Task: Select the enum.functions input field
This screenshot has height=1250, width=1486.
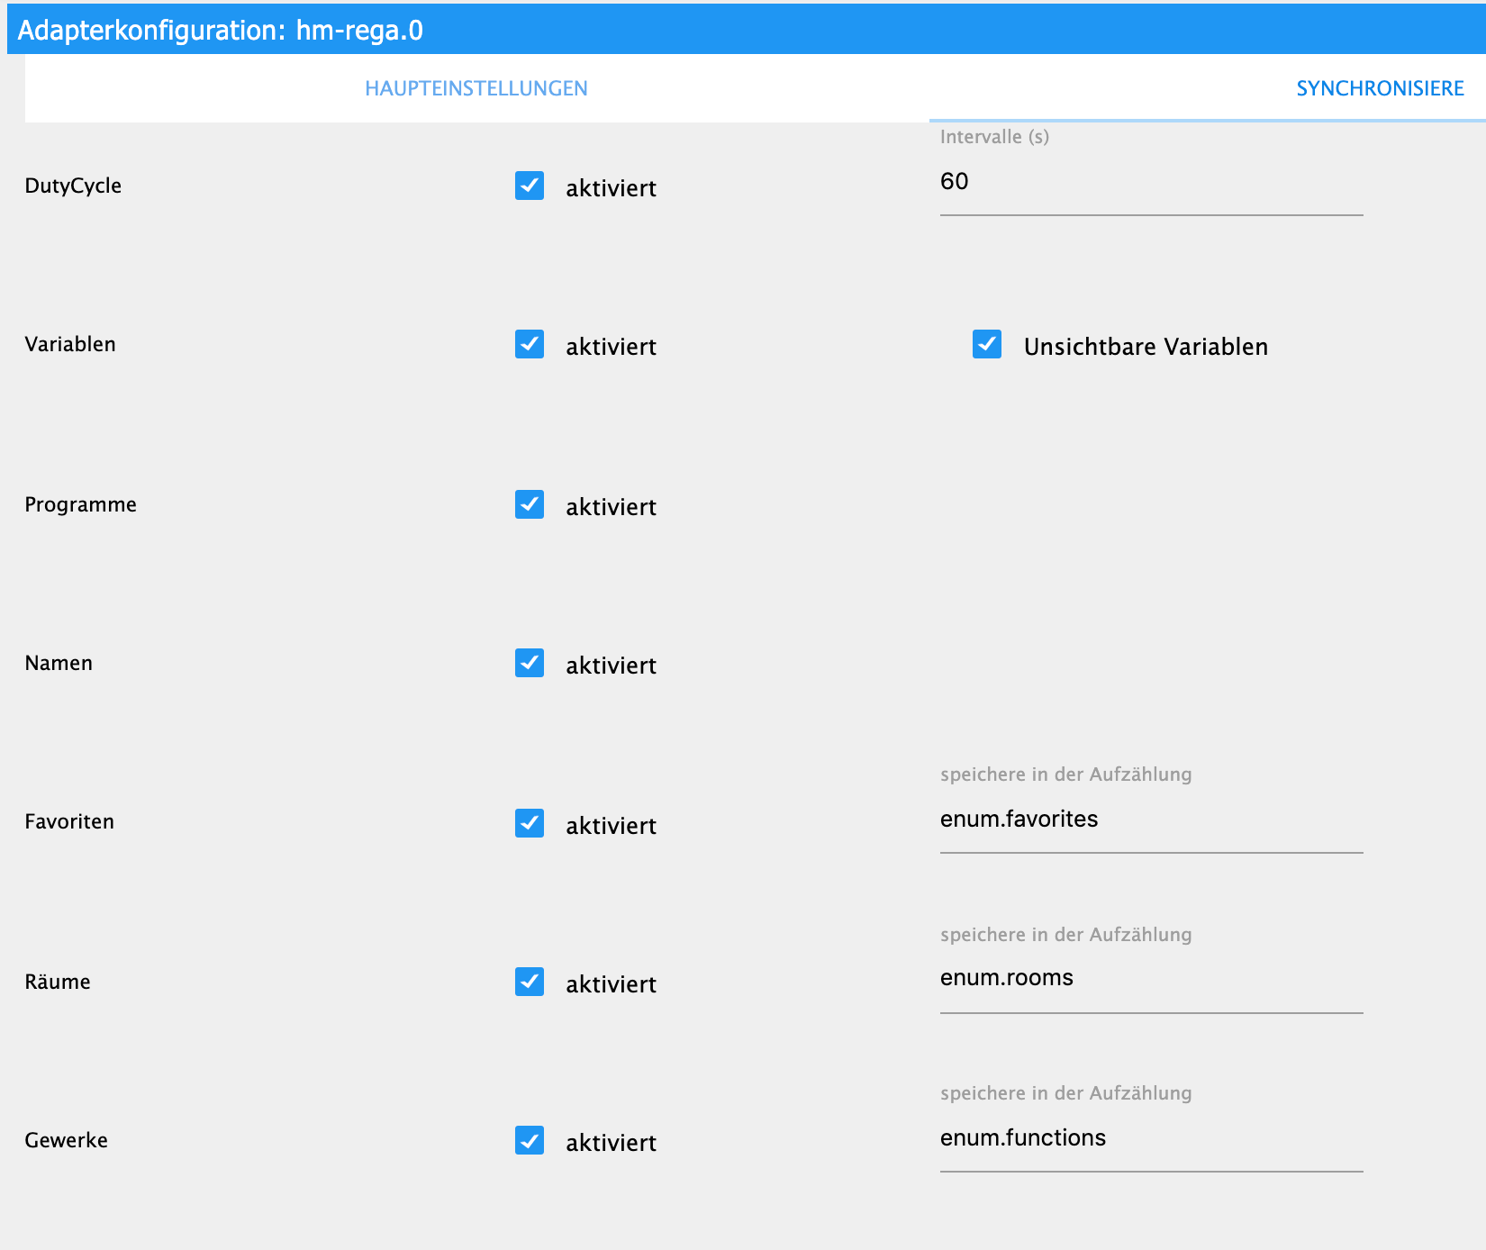Action: coord(1151,1138)
